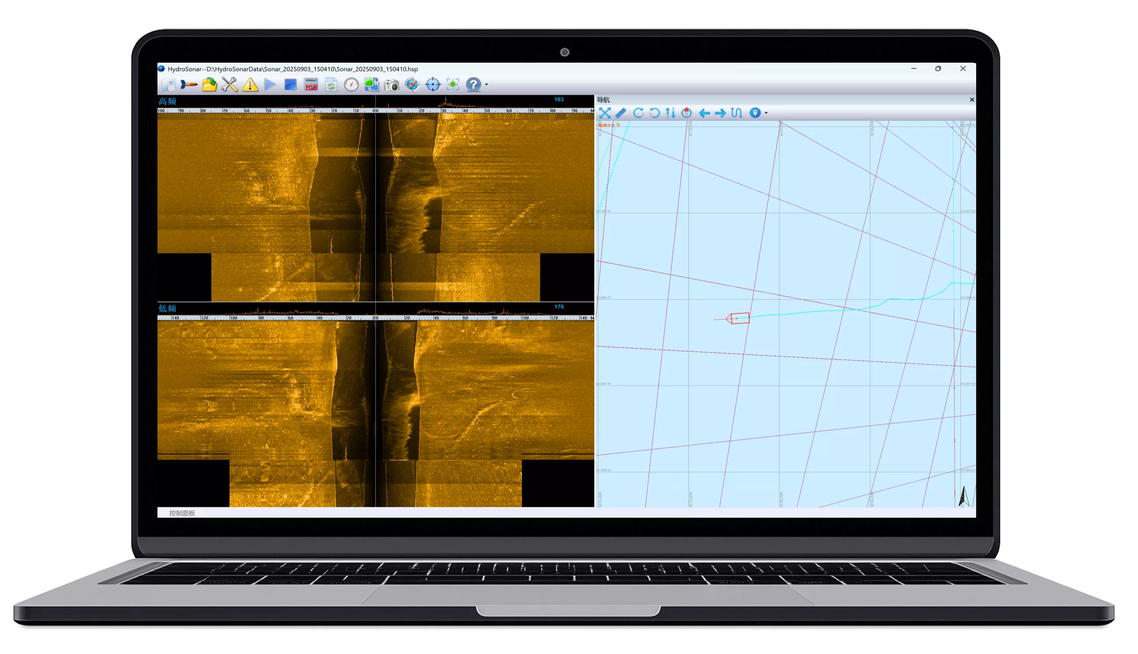This screenshot has width=1138, height=654.
Task: Click the left arrow in navigation toolbar
Action: tap(704, 113)
